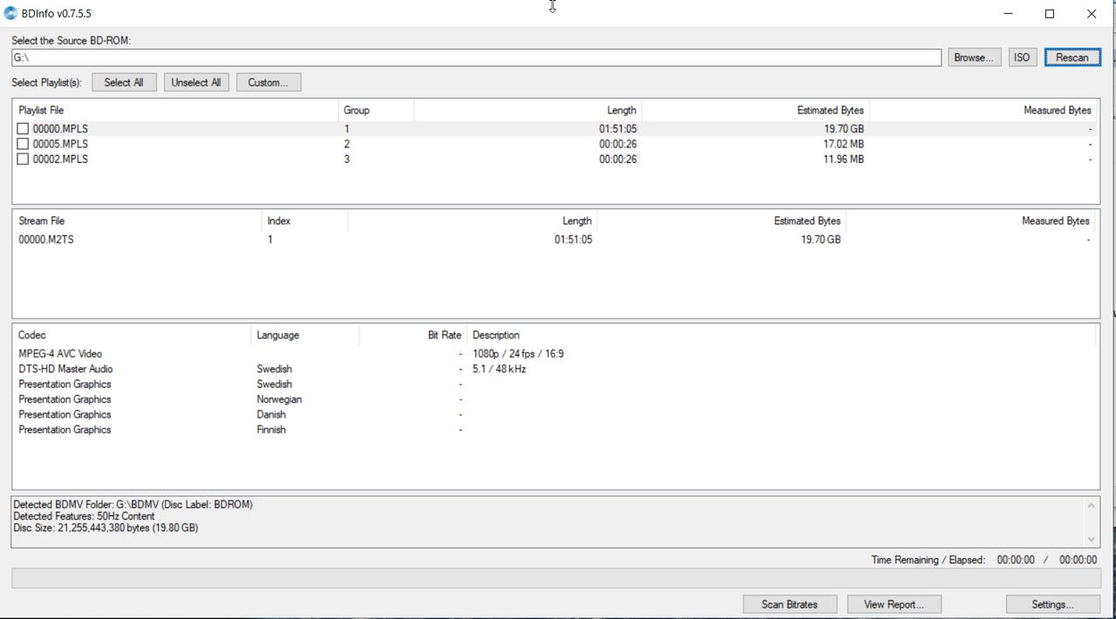This screenshot has width=1116, height=619.
Task: Minimize the BDInfo window
Action: (x=1009, y=13)
